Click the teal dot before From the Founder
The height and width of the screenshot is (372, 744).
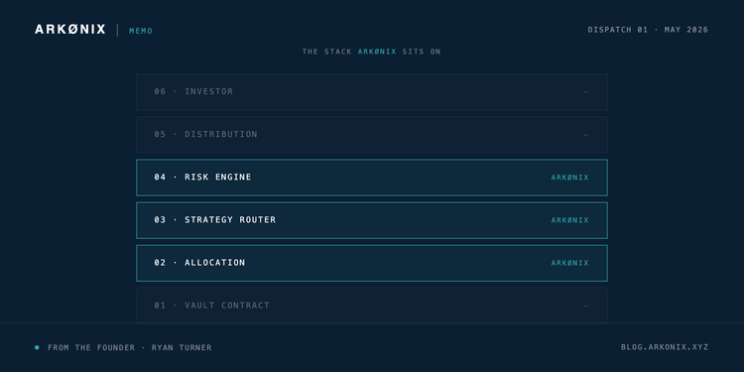pyautogui.click(x=37, y=347)
